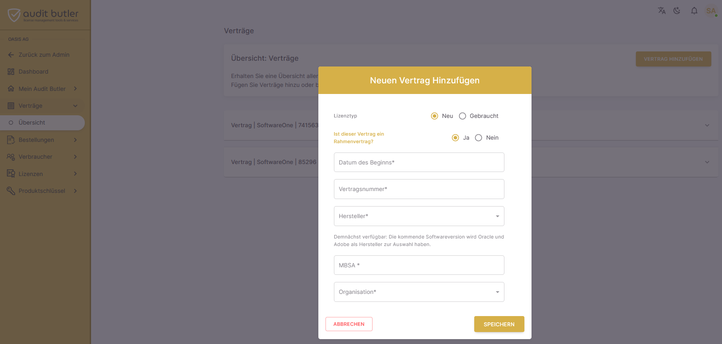Viewport: 722px width, 344px height.
Task: Open Bestellungen in the sidebar
Action: 43,140
